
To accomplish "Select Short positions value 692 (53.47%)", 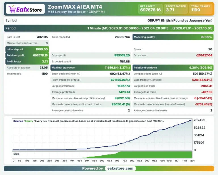I will 120,74.
